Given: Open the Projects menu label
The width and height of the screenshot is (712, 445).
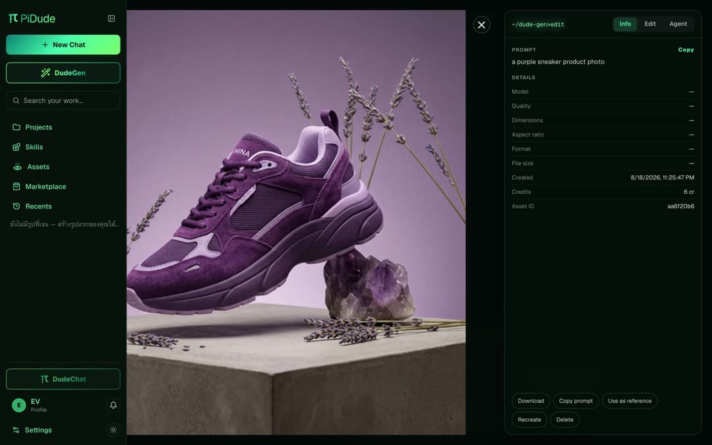Looking at the screenshot, I should click(x=39, y=127).
